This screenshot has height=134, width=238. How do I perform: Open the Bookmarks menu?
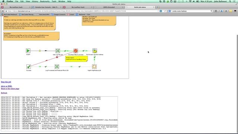[x=45, y=1]
